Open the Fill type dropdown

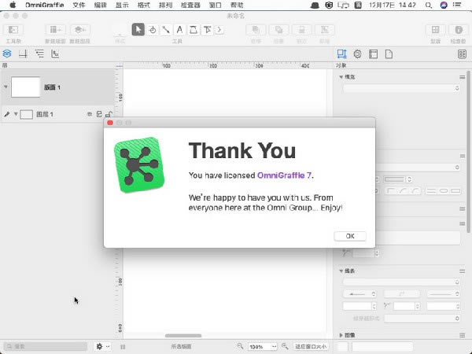(401, 88)
